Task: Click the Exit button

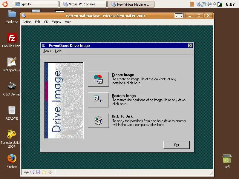Action: [177, 145]
